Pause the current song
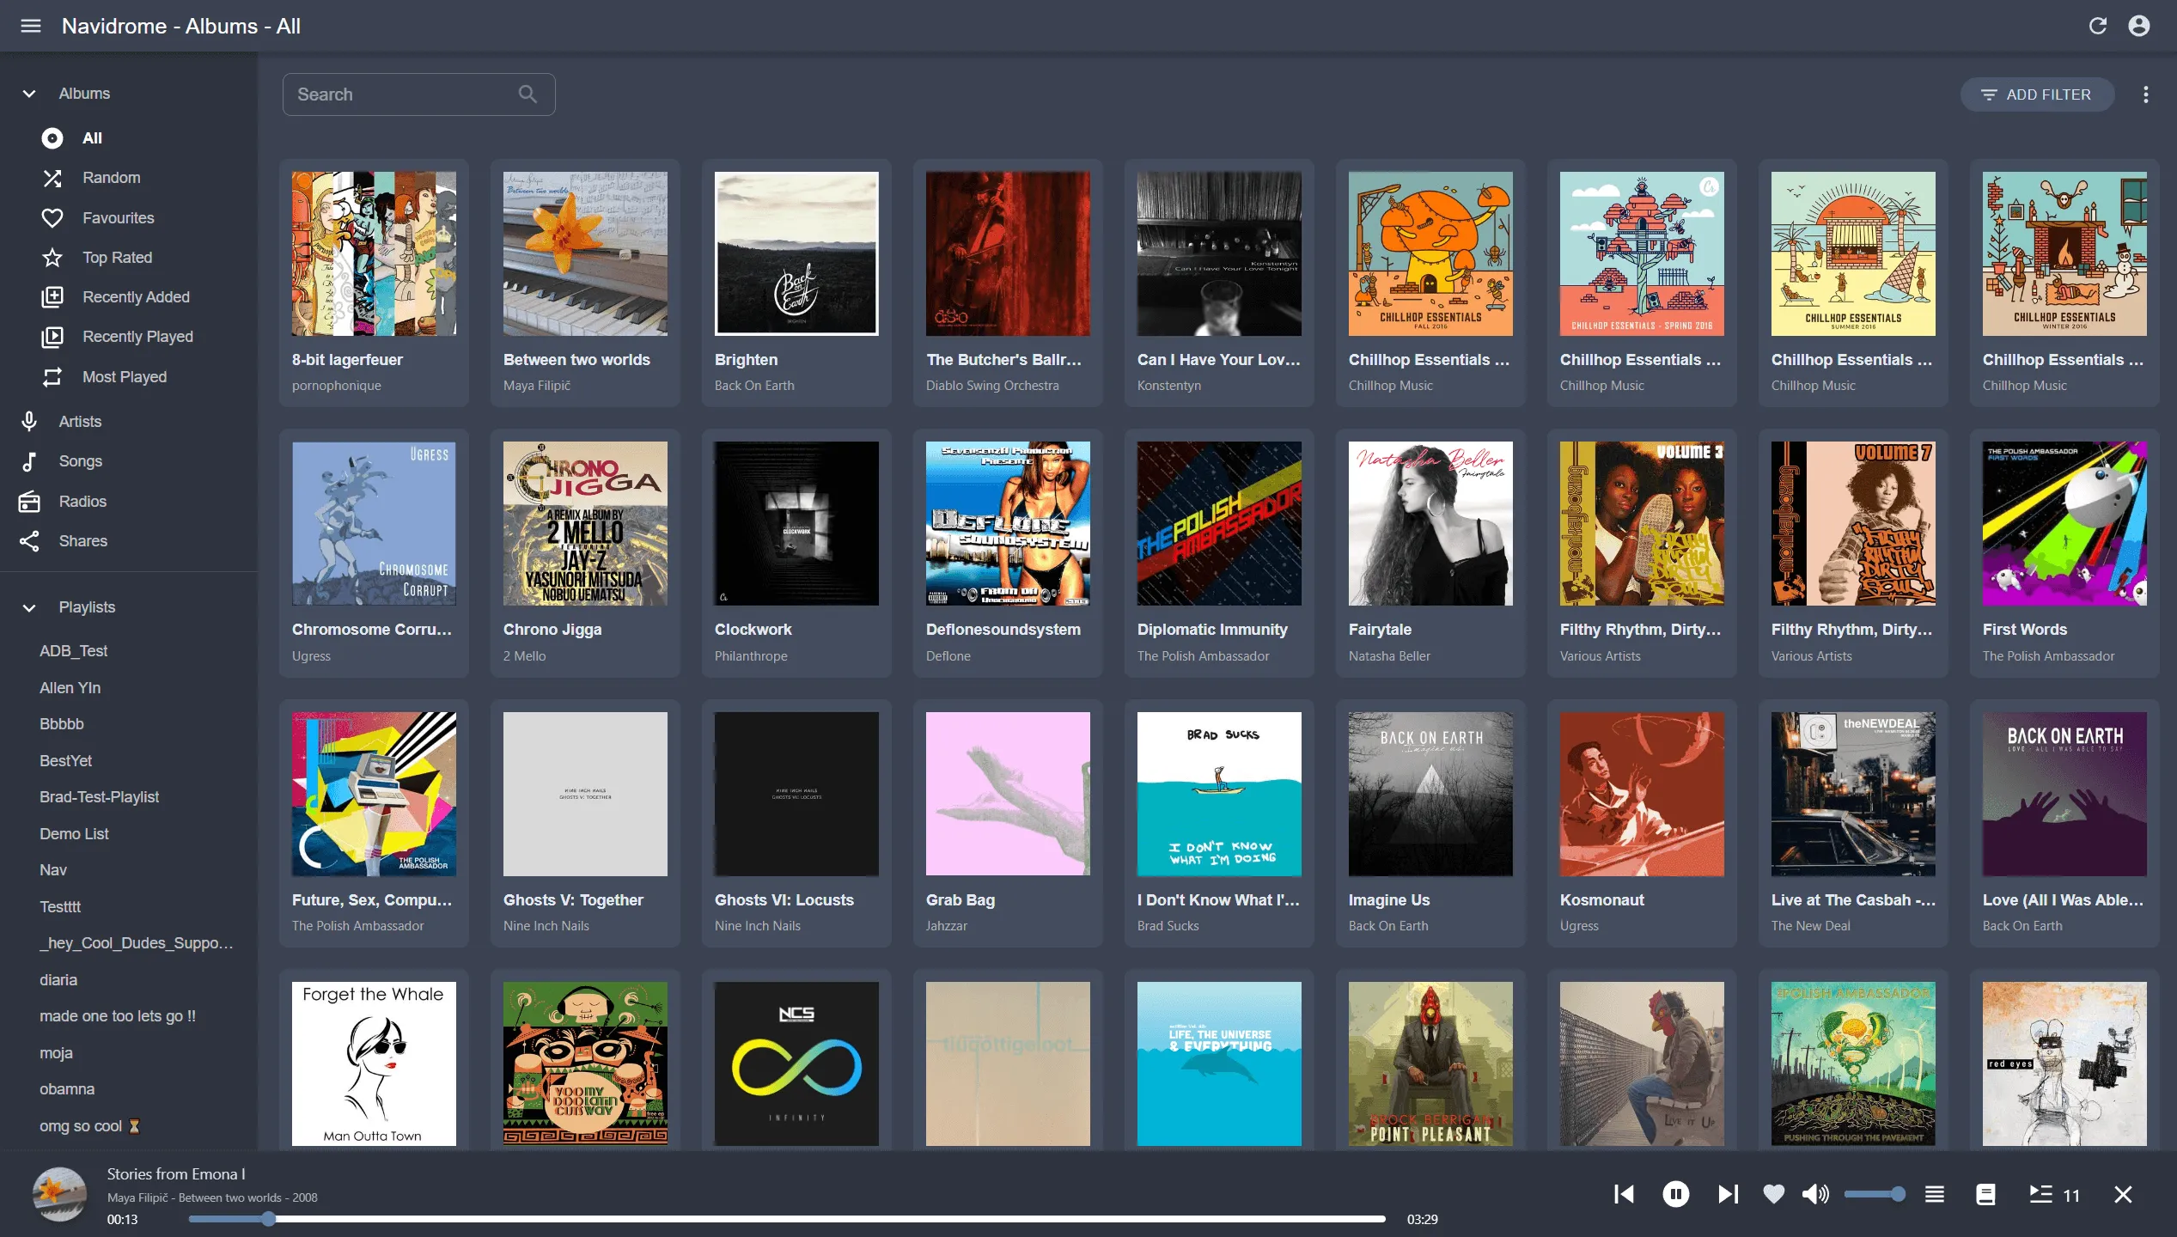This screenshot has width=2177, height=1237. (x=1675, y=1194)
